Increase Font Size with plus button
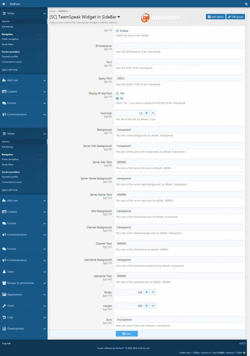Viewport: 250px width, 356px height. click(147, 113)
